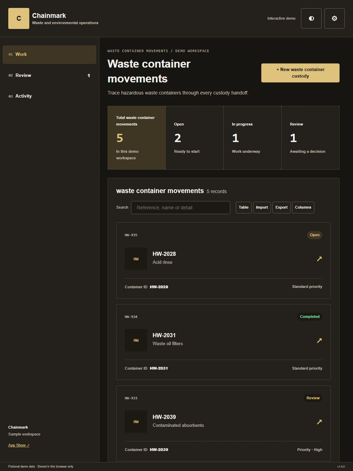Filter by the In progress stat card
353x471 pixels.
(x=252, y=138)
